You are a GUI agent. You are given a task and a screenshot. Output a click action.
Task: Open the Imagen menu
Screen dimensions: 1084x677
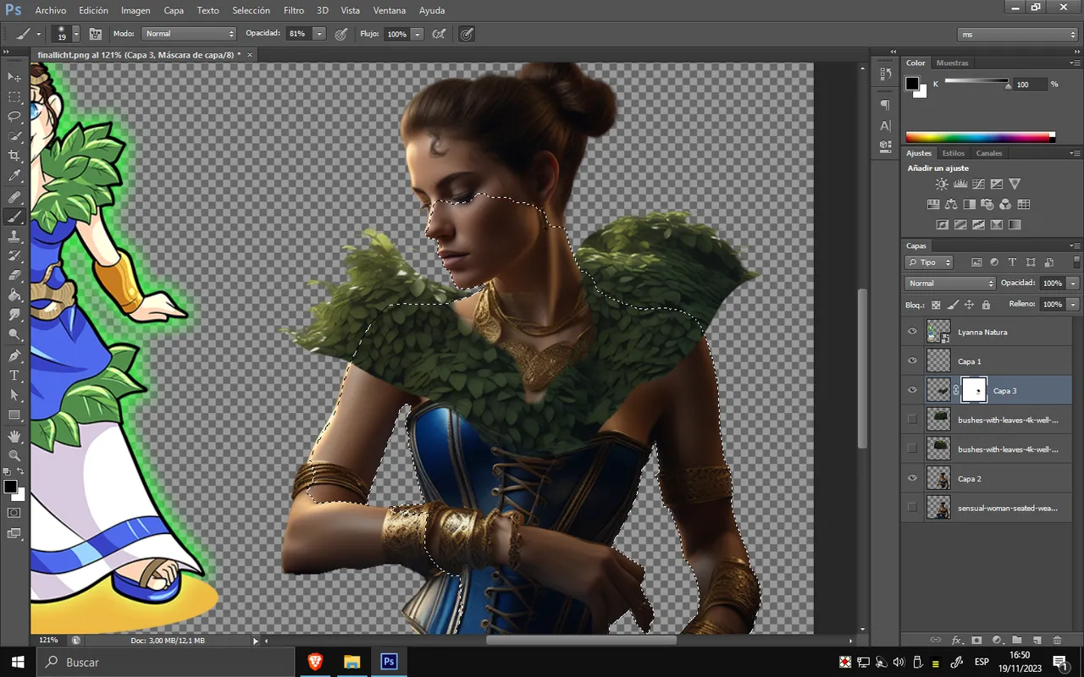[x=135, y=10]
